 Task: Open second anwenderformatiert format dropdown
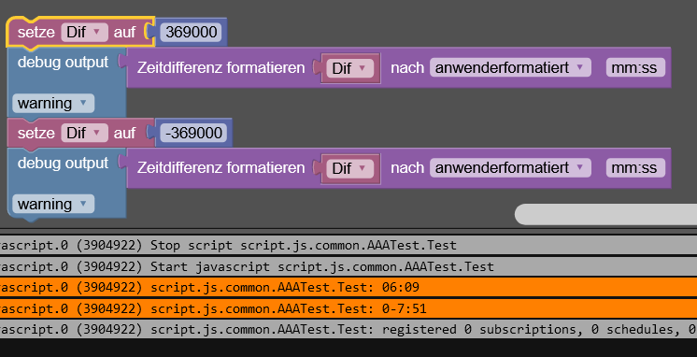pos(510,168)
